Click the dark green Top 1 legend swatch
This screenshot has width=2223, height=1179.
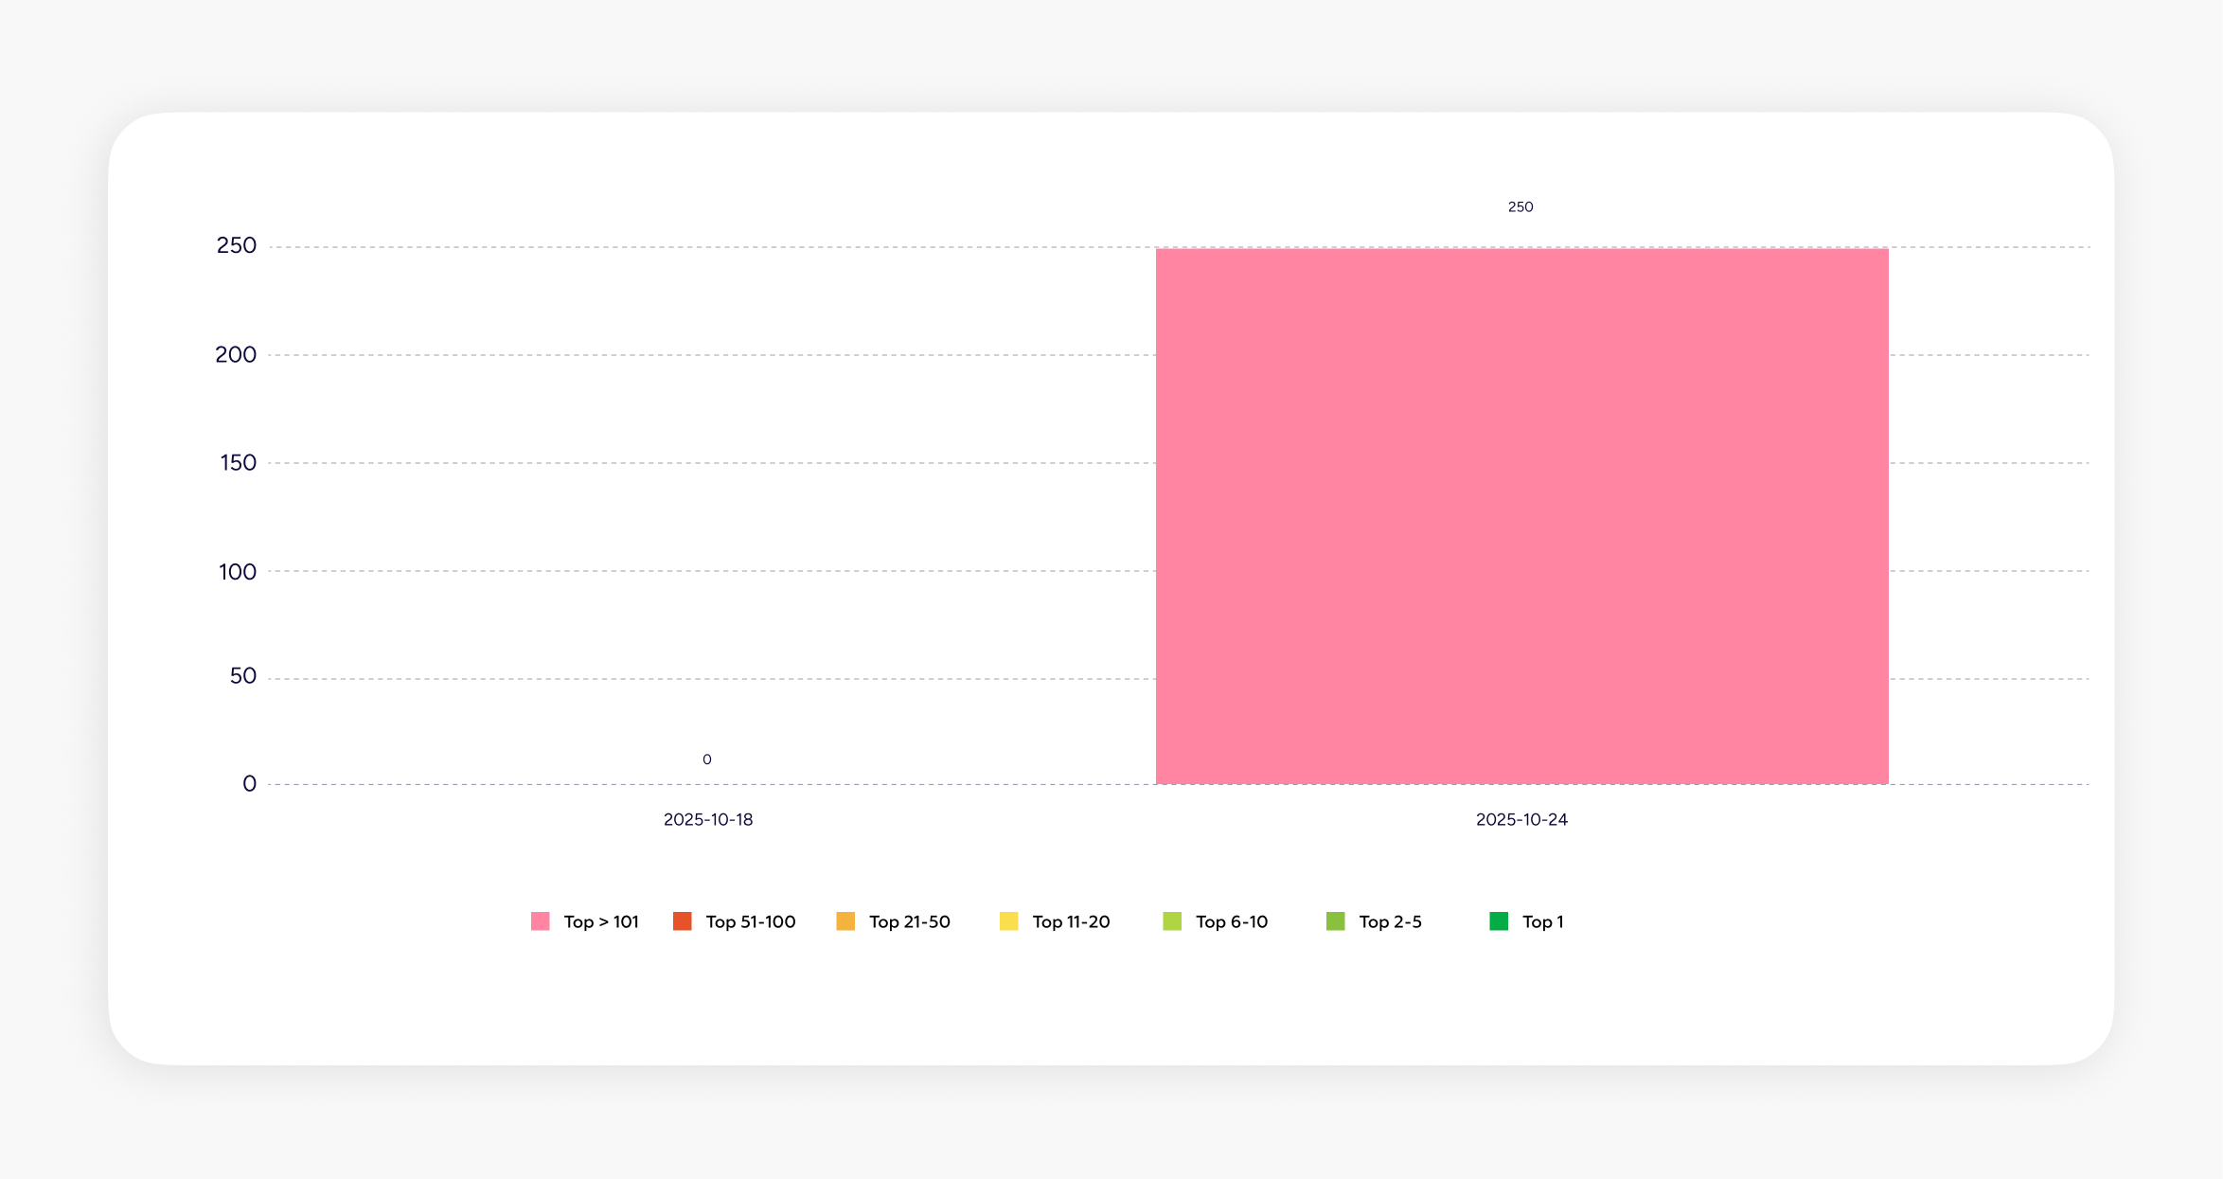pos(1498,921)
